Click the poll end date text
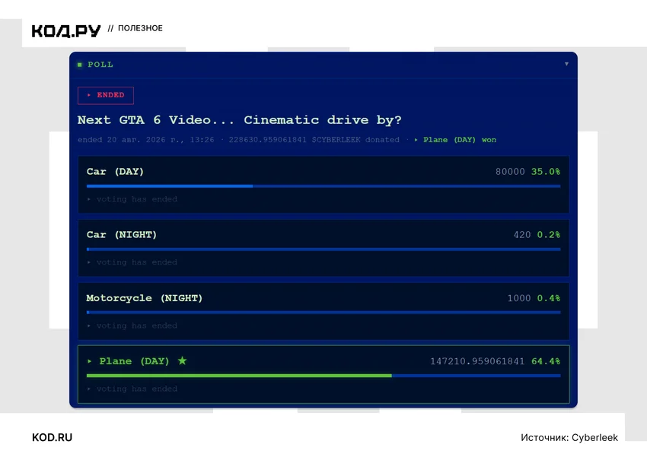Screen dimensions: 647x460 146,140
